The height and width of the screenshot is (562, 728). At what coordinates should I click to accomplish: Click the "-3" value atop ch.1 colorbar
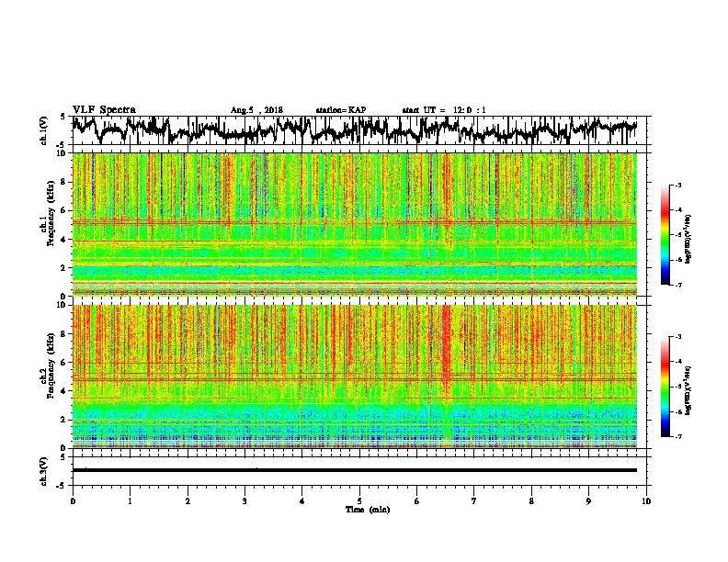678,185
